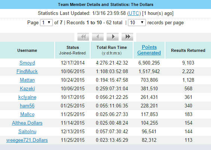This screenshot has height=150, width=211.
Task: Click the Username column header
Action: (27, 50)
